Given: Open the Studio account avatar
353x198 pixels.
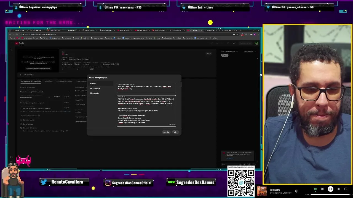Looking at the screenshot, I should 256,43.
